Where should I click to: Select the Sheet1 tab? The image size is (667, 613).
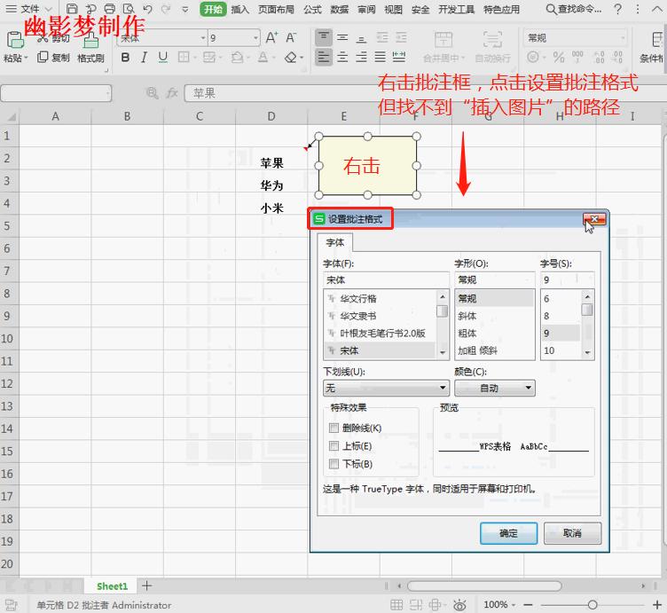[113, 586]
